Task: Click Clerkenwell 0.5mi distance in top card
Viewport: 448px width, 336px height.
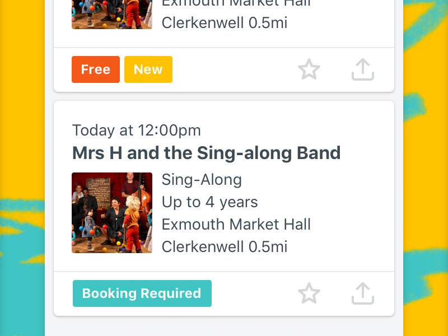Action: [x=224, y=23]
